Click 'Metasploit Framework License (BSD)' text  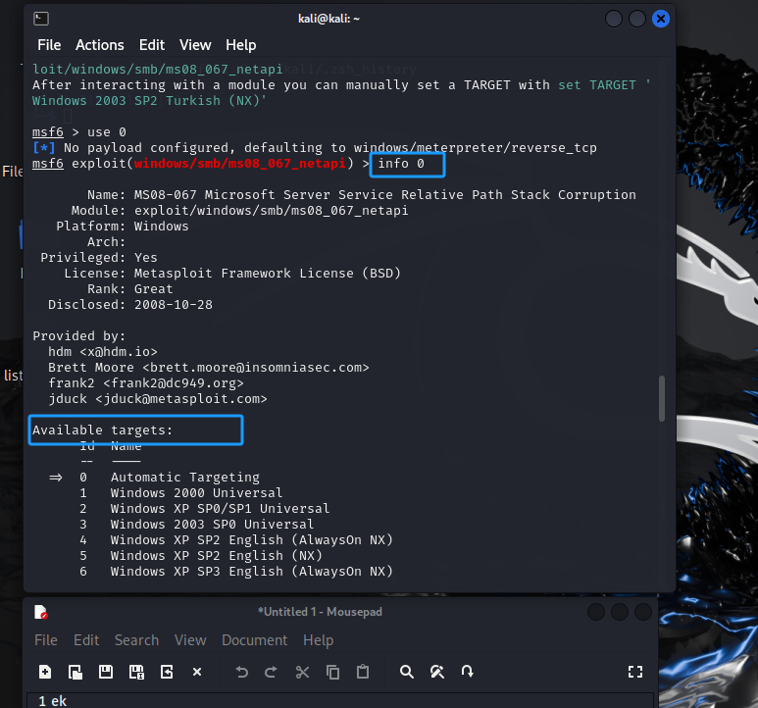[268, 274]
